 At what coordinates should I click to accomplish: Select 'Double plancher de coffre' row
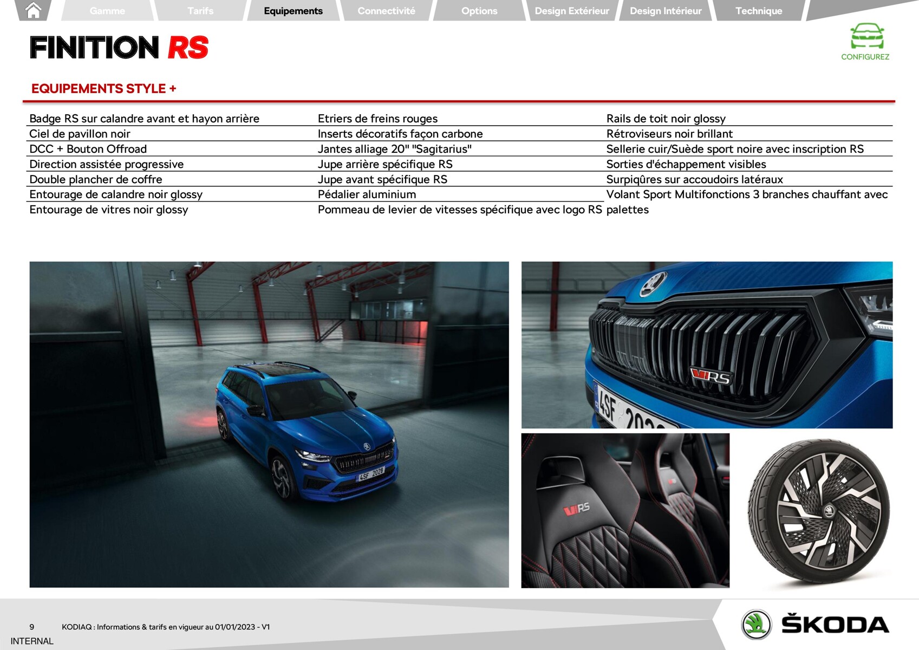tap(96, 179)
